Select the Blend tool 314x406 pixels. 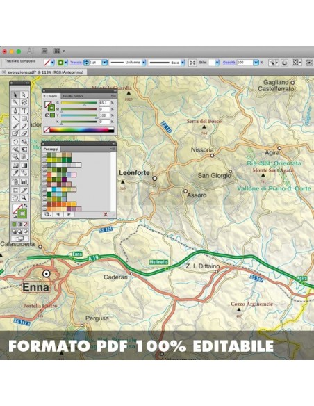click(24, 172)
